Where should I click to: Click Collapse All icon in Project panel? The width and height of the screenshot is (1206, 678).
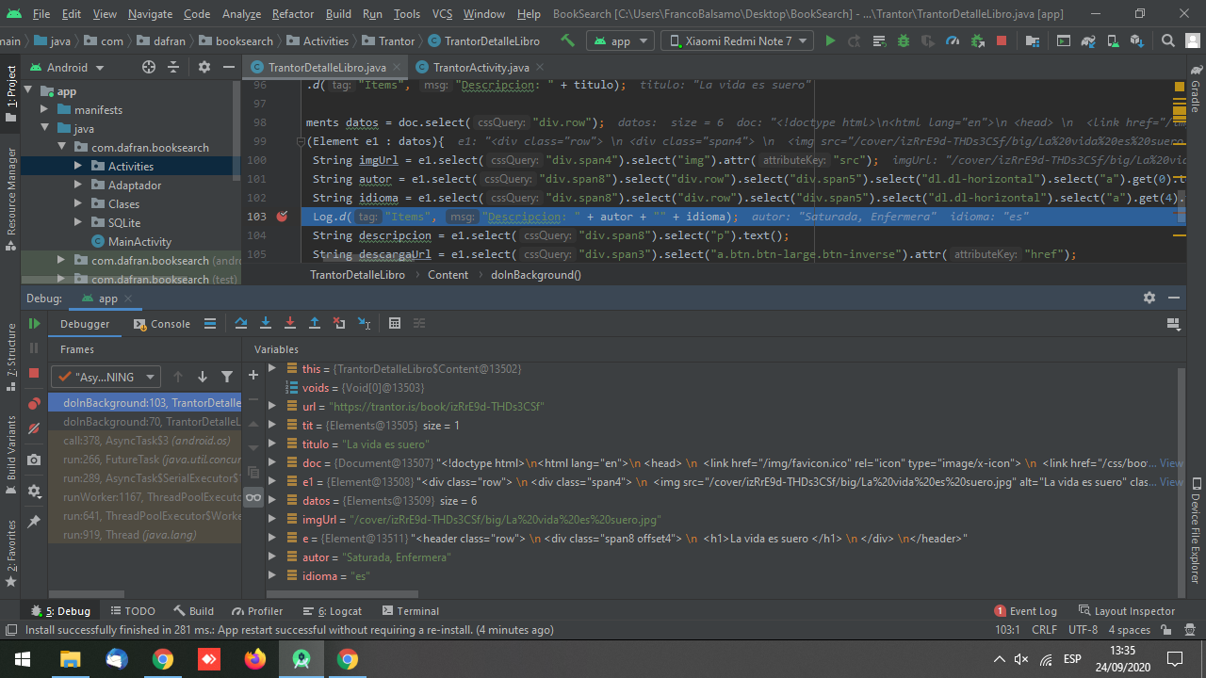pos(173,67)
